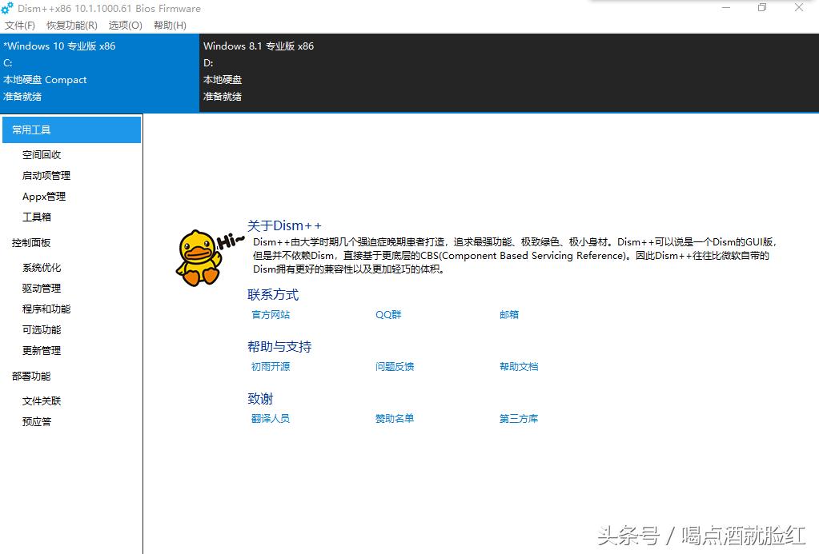Open 启动项管理 startup manager
This screenshot has width=819, height=554.
click(46, 175)
